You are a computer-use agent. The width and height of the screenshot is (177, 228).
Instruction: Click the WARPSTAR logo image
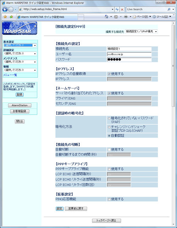pyautogui.click(x=20, y=28)
